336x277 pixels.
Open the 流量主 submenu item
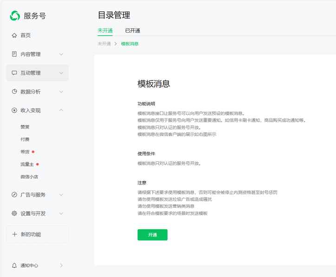(27, 164)
